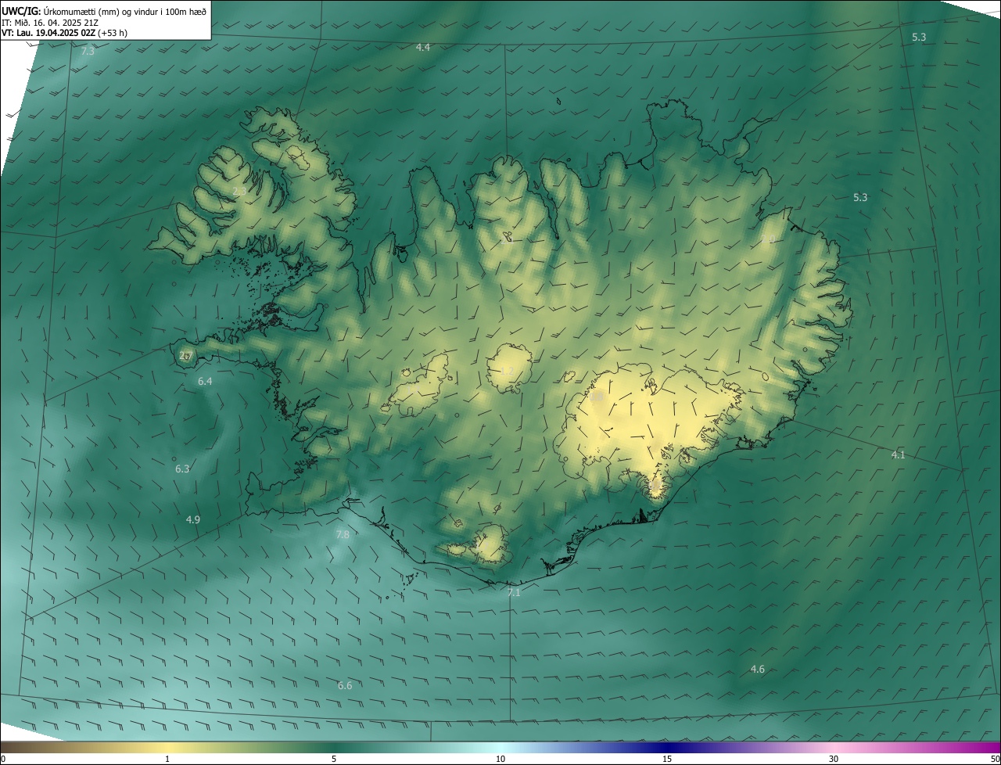Click the colour scale at the 30 tick
Image resolution: width=1001 pixels, height=765 pixels.
coord(834,747)
